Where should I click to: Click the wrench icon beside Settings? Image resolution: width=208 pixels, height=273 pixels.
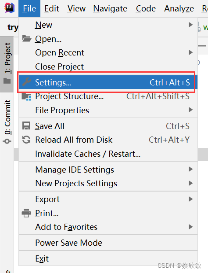coord(26,82)
